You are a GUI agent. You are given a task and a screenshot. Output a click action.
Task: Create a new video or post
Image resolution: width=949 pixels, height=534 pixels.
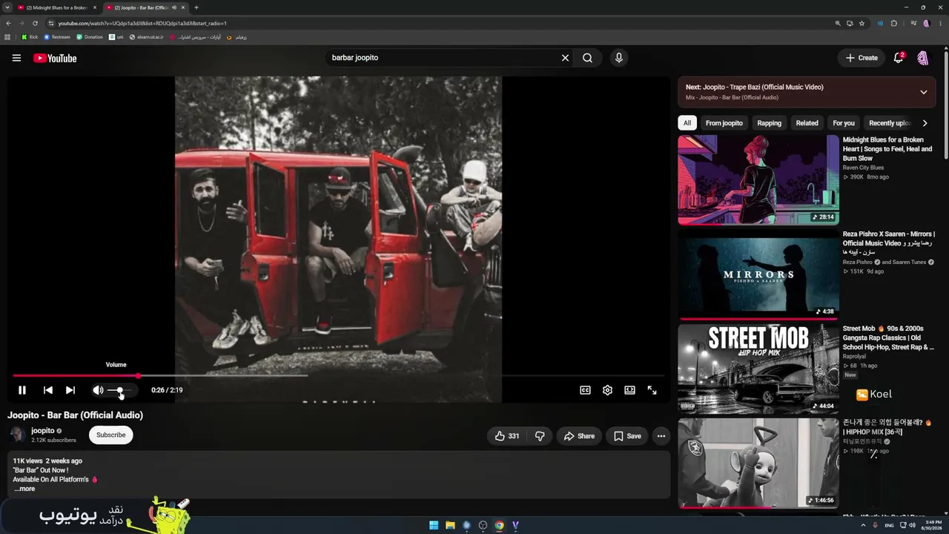tap(862, 58)
